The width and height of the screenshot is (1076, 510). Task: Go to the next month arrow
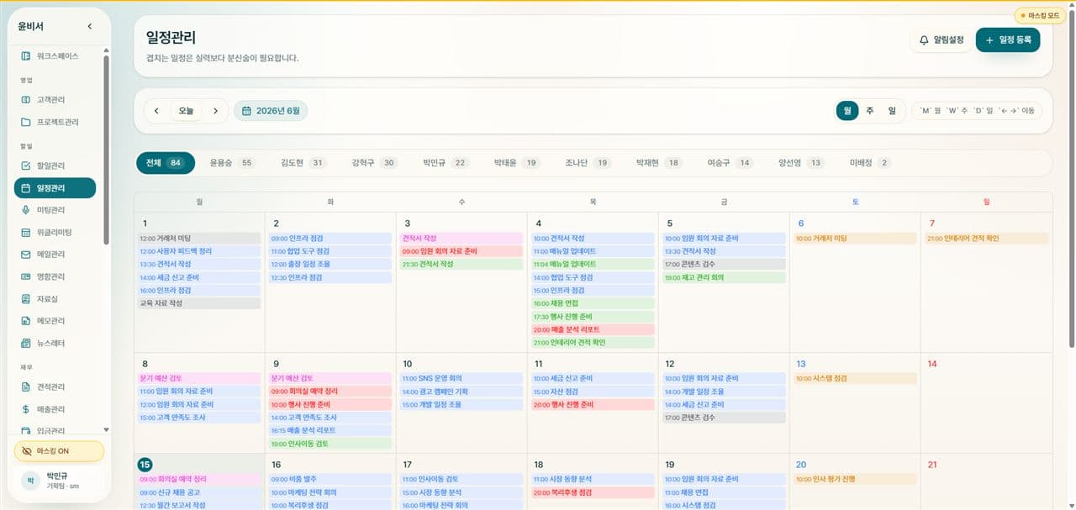215,111
